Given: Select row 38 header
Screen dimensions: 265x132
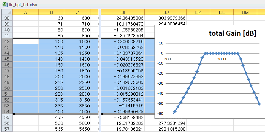Looking at the screenshot, I should 7,18.
